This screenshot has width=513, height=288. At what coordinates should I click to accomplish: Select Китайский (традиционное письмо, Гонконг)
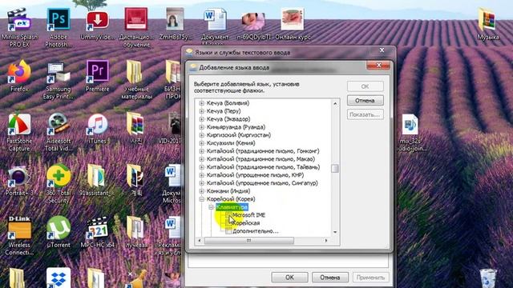(263, 151)
